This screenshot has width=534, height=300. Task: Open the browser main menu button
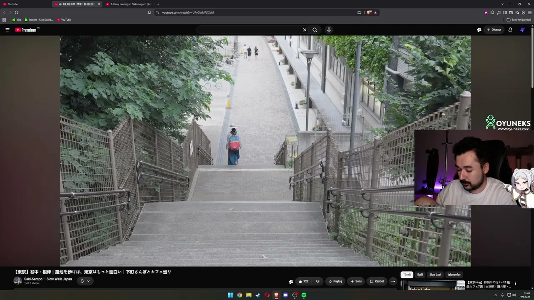pyautogui.click(x=530, y=12)
